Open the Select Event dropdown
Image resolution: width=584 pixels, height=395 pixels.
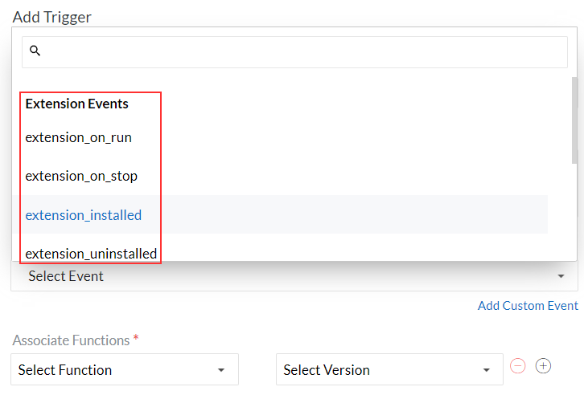point(282,276)
